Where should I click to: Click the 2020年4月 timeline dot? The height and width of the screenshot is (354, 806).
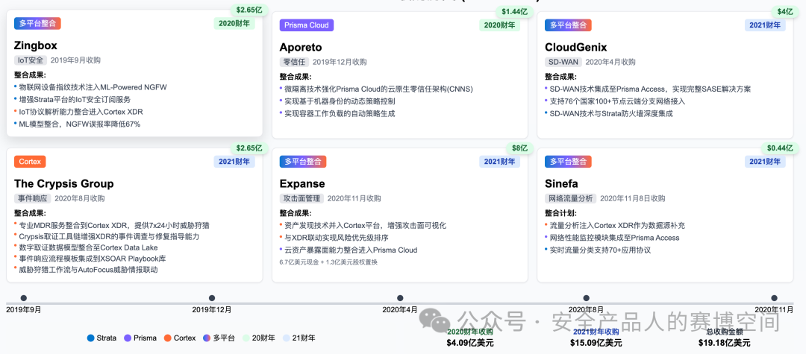(x=400, y=298)
